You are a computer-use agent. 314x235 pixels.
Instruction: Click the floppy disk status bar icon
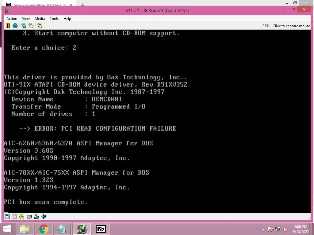coord(7,217)
